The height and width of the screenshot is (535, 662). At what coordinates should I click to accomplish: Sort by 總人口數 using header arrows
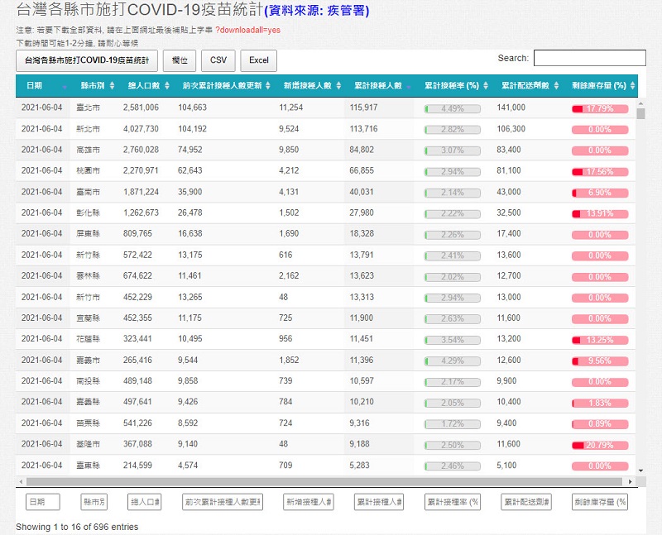pos(168,86)
